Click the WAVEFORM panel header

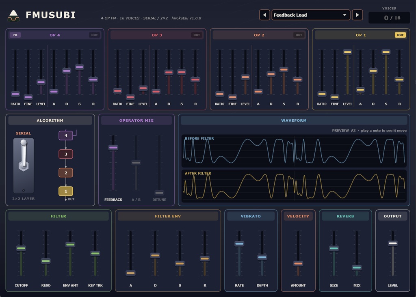(x=294, y=120)
